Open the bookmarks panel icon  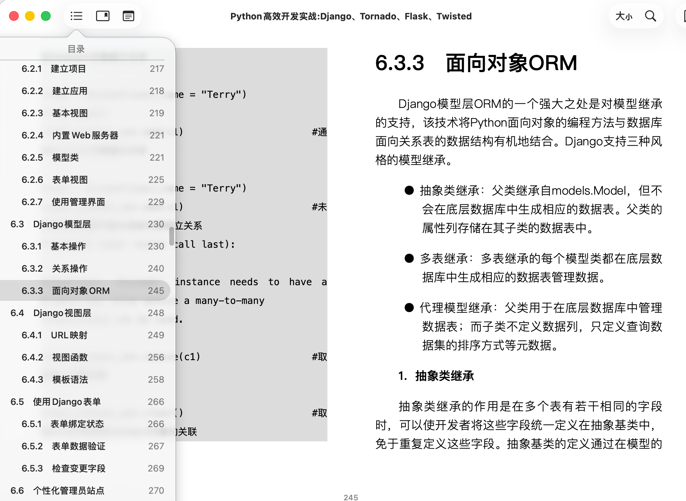[x=103, y=16]
